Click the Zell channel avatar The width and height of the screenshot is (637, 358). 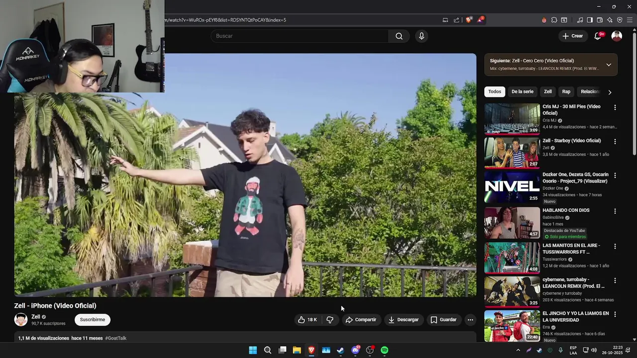point(21,320)
